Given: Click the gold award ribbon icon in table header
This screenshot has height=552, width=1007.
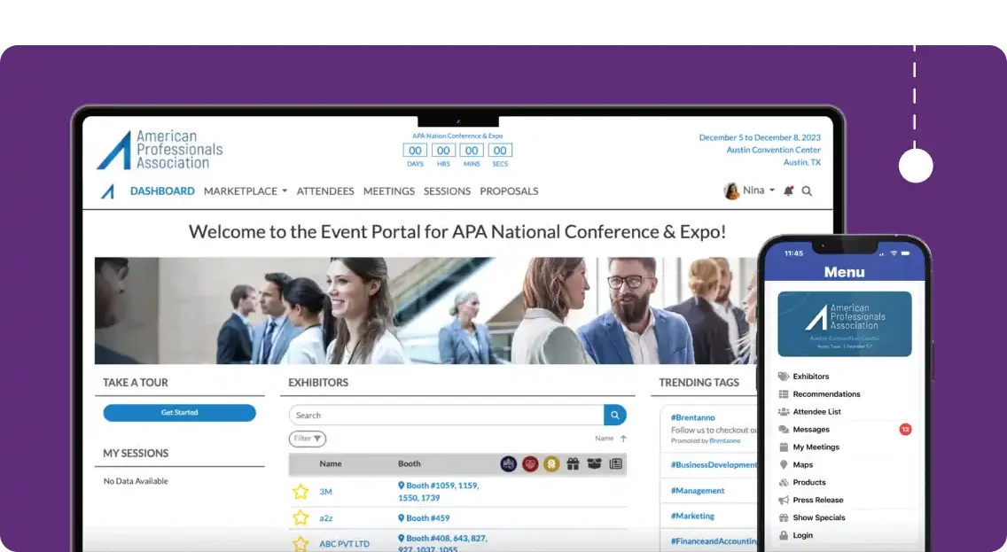Looking at the screenshot, I should (x=551, y=463).
